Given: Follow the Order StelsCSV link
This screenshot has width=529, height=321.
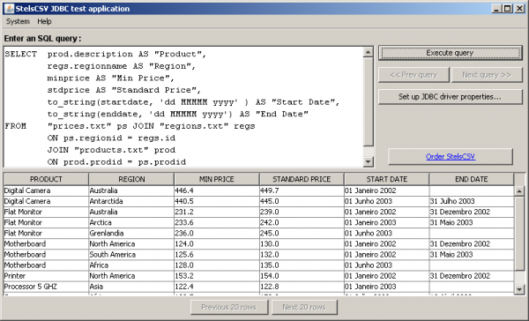Looking at the screenshot, I should pyautogui.click(x=451, y=157).
